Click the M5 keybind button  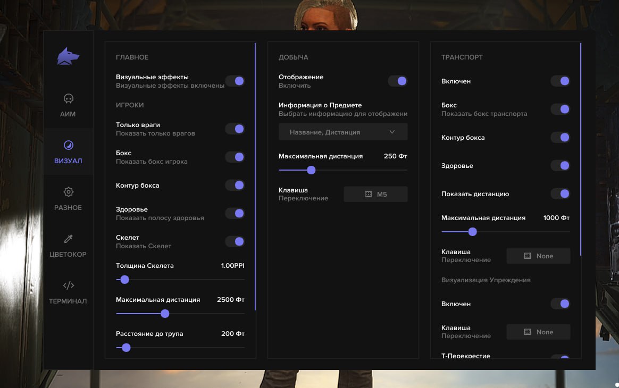(x=375, y=193)
